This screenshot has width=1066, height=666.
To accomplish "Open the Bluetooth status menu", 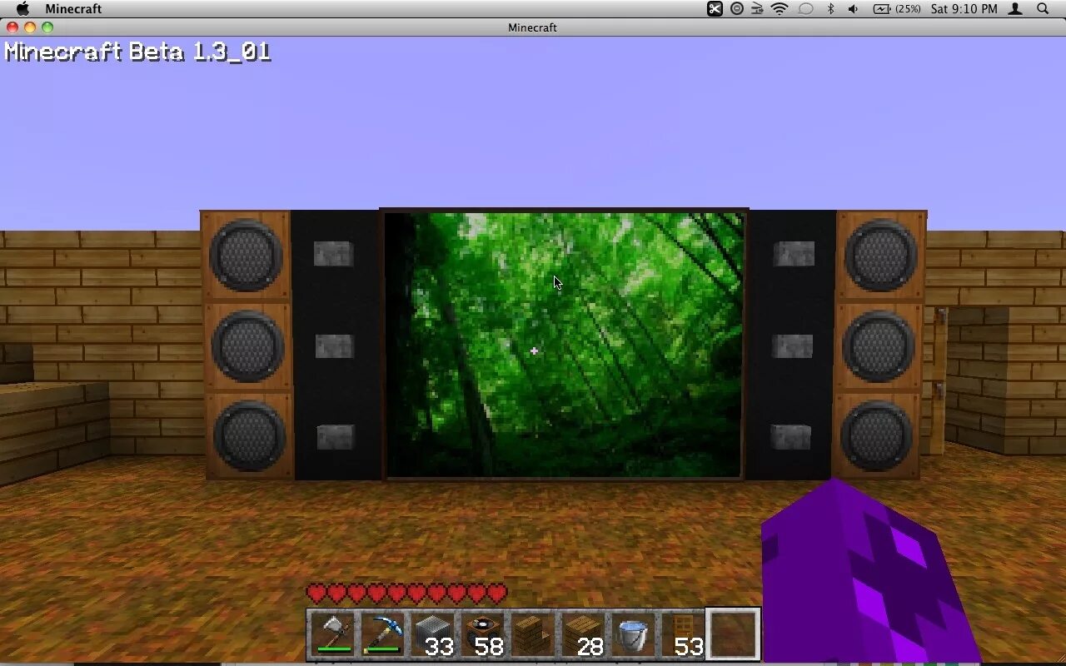I will pyautogui.click(x=830, y=8).
